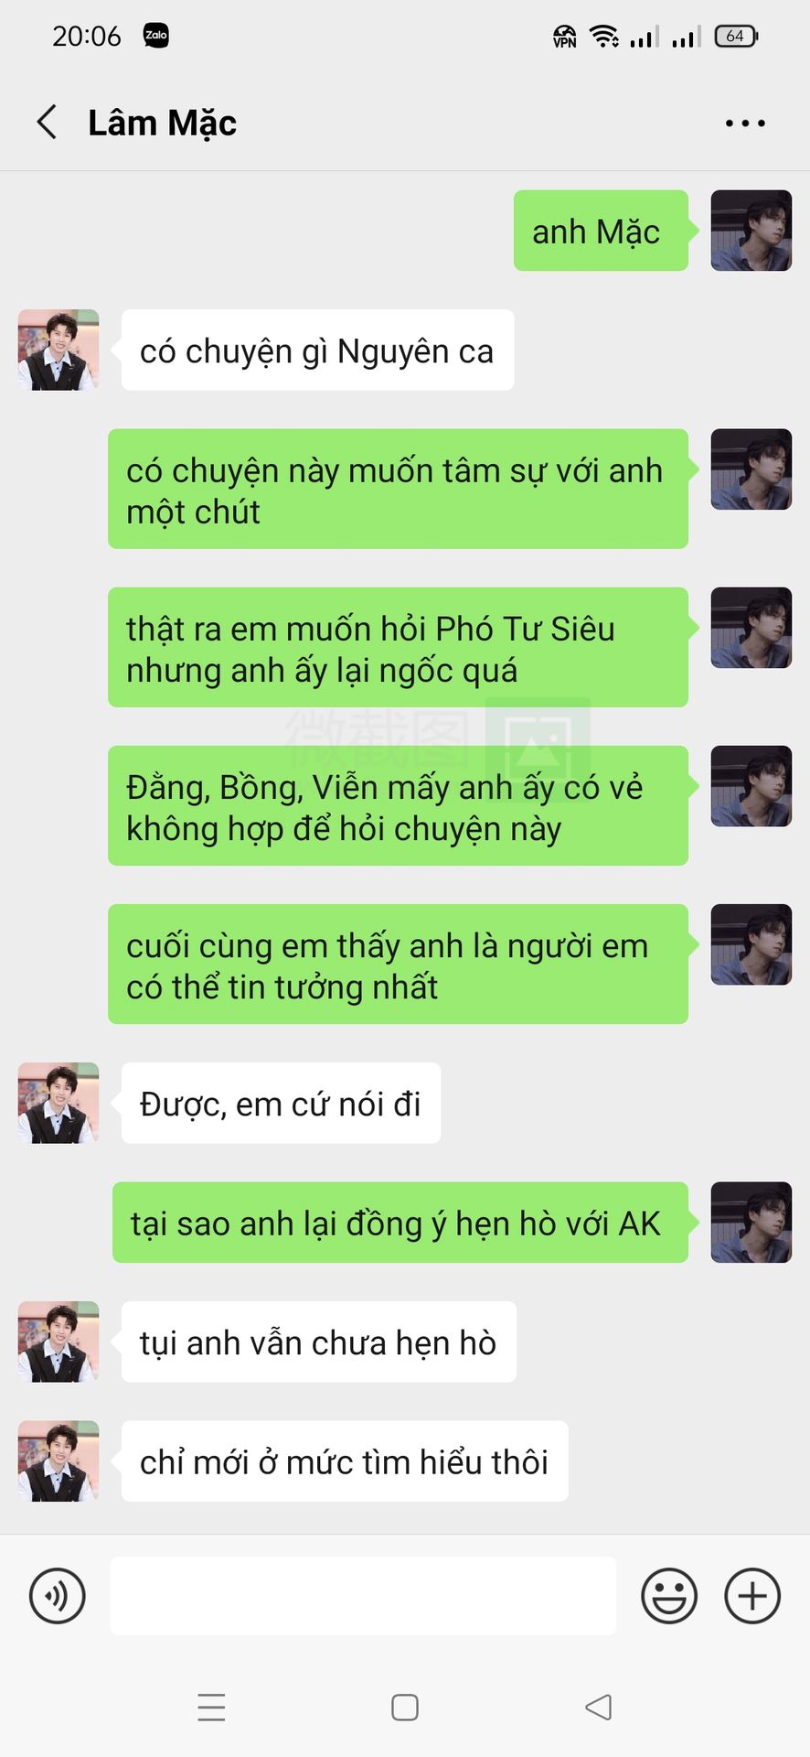Tap the Android home square button
Viewport: 810px width, 1757px height.
click(x=405, y=1708)
